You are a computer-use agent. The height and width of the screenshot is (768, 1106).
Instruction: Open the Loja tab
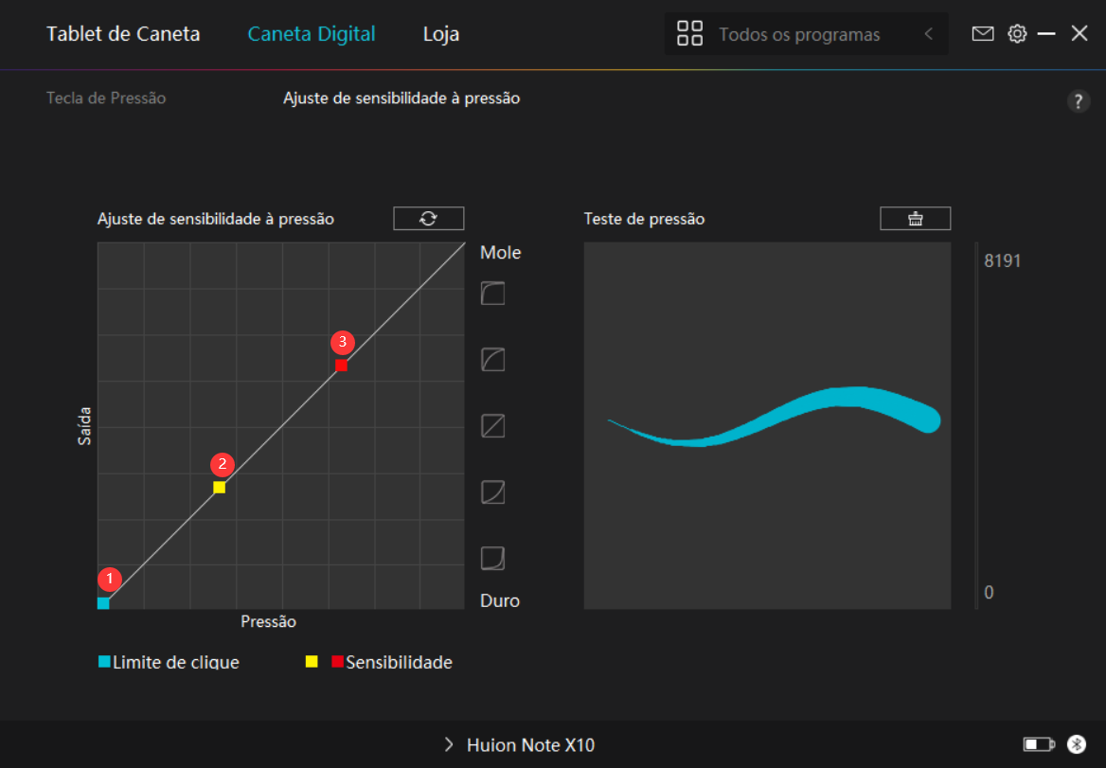coord(441,34)
